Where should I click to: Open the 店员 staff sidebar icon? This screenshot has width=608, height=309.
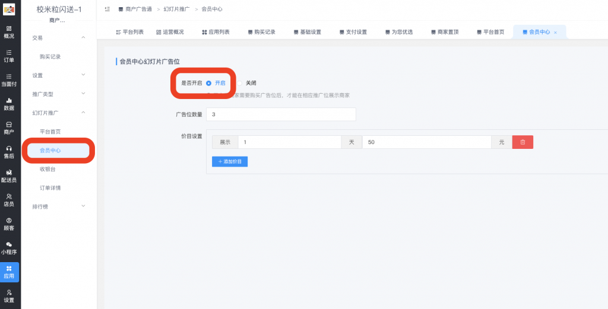point(9,200)
